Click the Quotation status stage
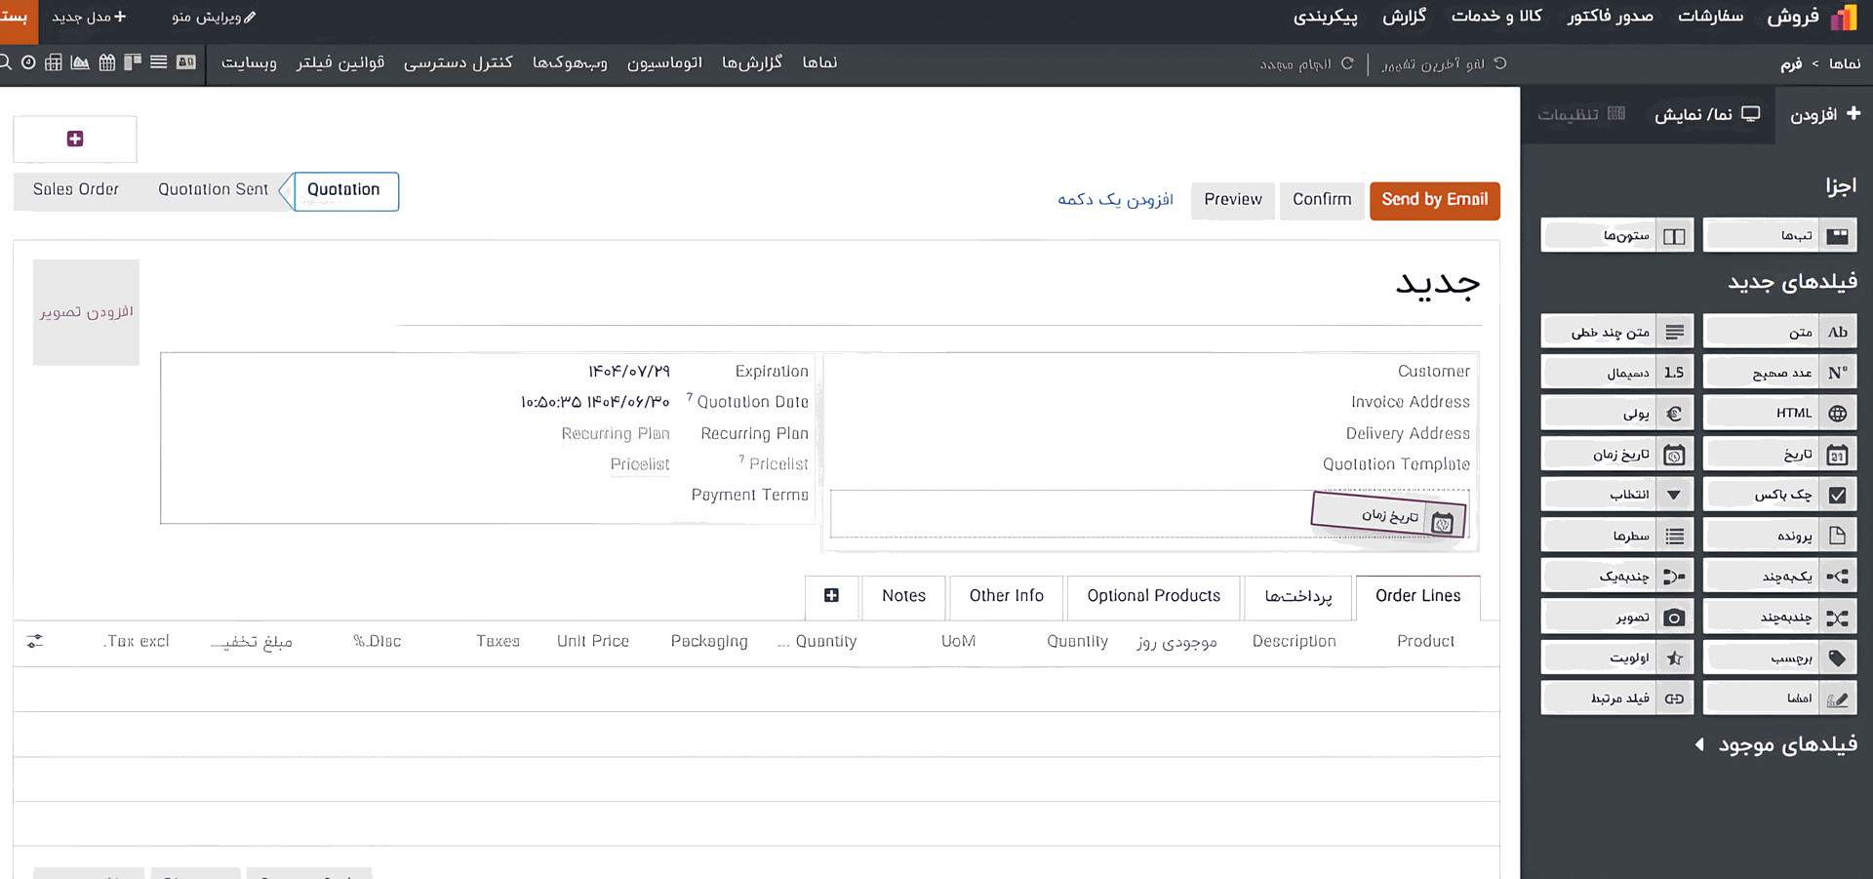Image resolution: width=1873 pixels, height=879 pixels. (344, 190)
